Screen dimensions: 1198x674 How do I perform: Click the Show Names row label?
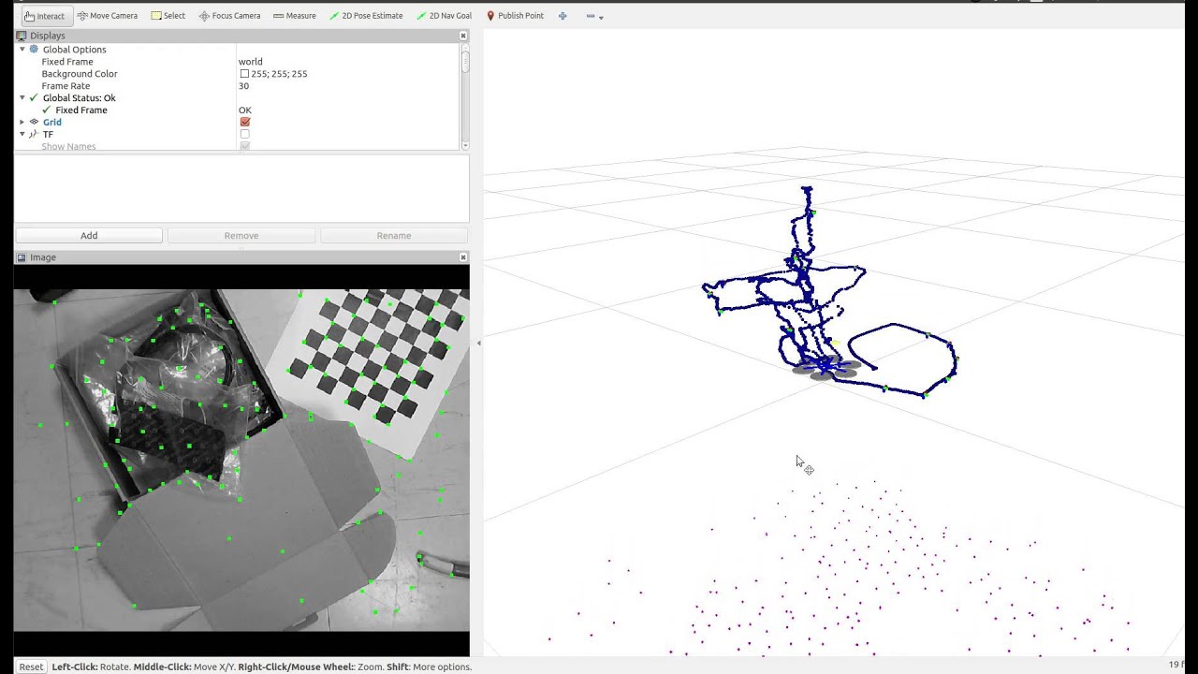click(68, 147)
